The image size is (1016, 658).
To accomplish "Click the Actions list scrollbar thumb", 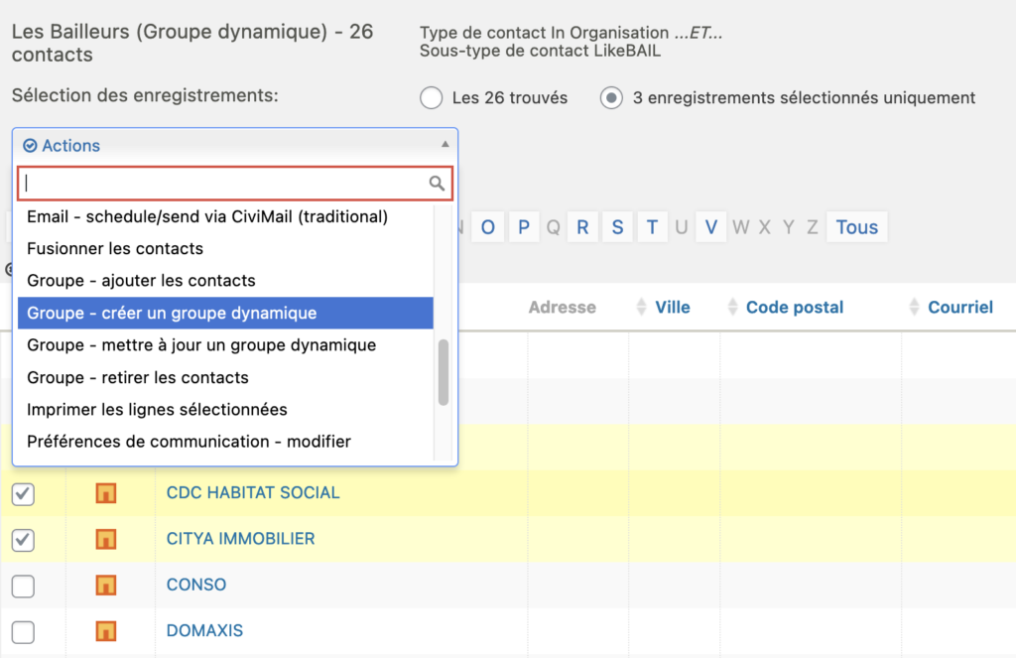I will (x=444, y=372).
